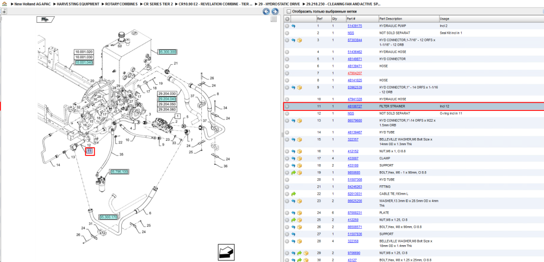Select the 'HYDRAULIC PUMP' description cell
Viewport: 544px width, 262px height.
(x=392, y=26)
